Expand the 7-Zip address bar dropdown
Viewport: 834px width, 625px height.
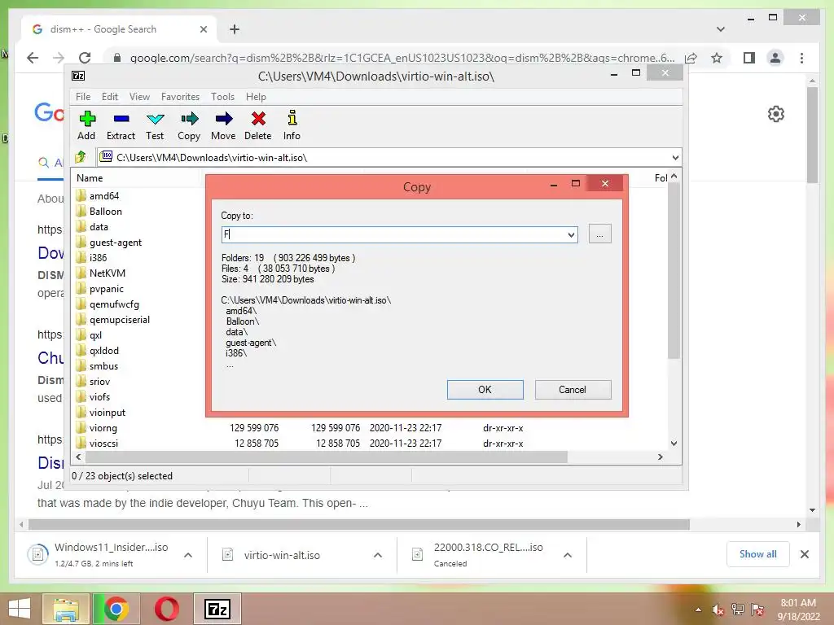(675, 157)
